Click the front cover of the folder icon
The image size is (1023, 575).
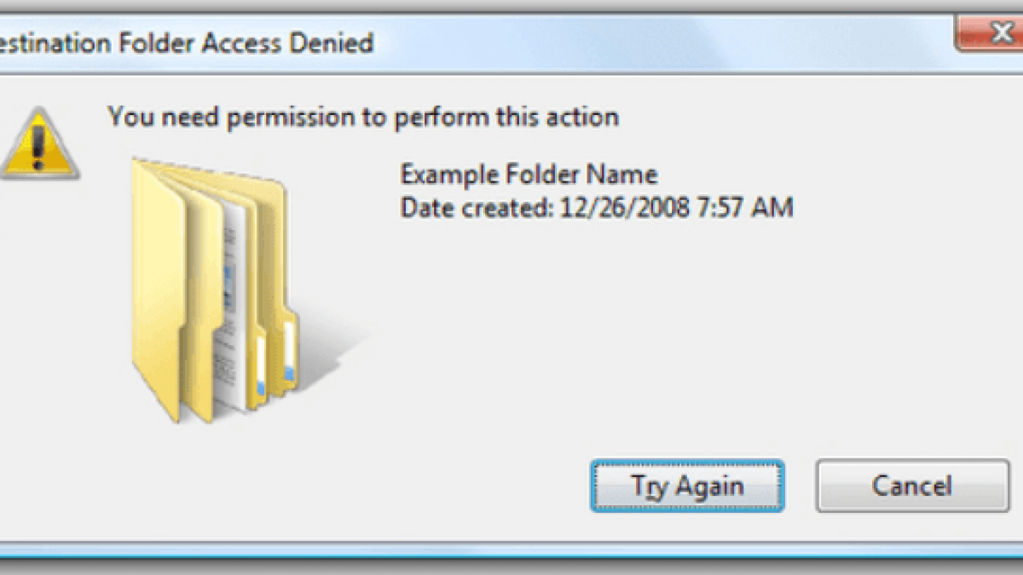tap(158, 290)
